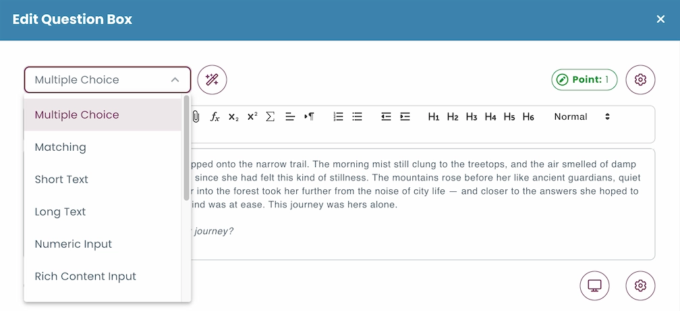This screenshot has width=680, height=311.
Task: Click the attachment paperclip icon
Action: click(196, 116)
